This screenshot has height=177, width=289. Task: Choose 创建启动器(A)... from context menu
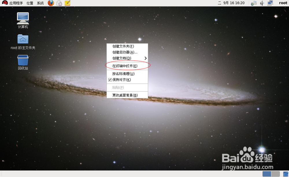tap(127, 52)
